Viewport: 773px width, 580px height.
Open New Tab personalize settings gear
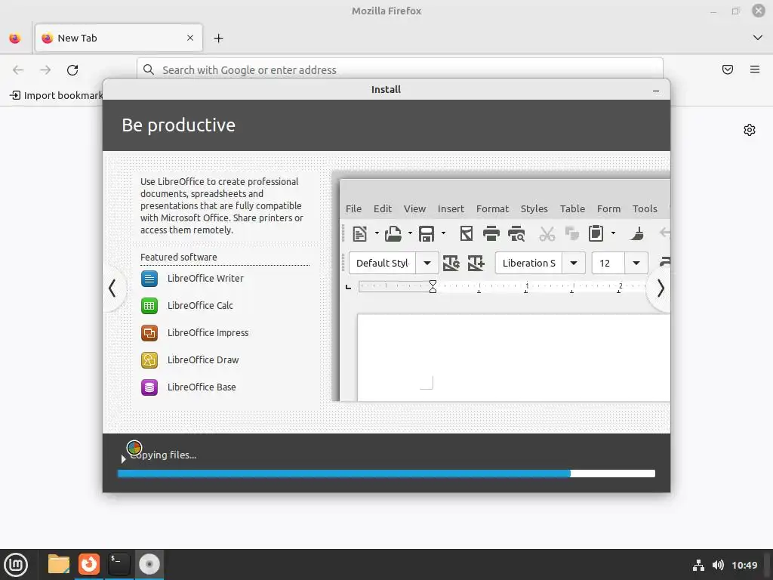point(750,130)
